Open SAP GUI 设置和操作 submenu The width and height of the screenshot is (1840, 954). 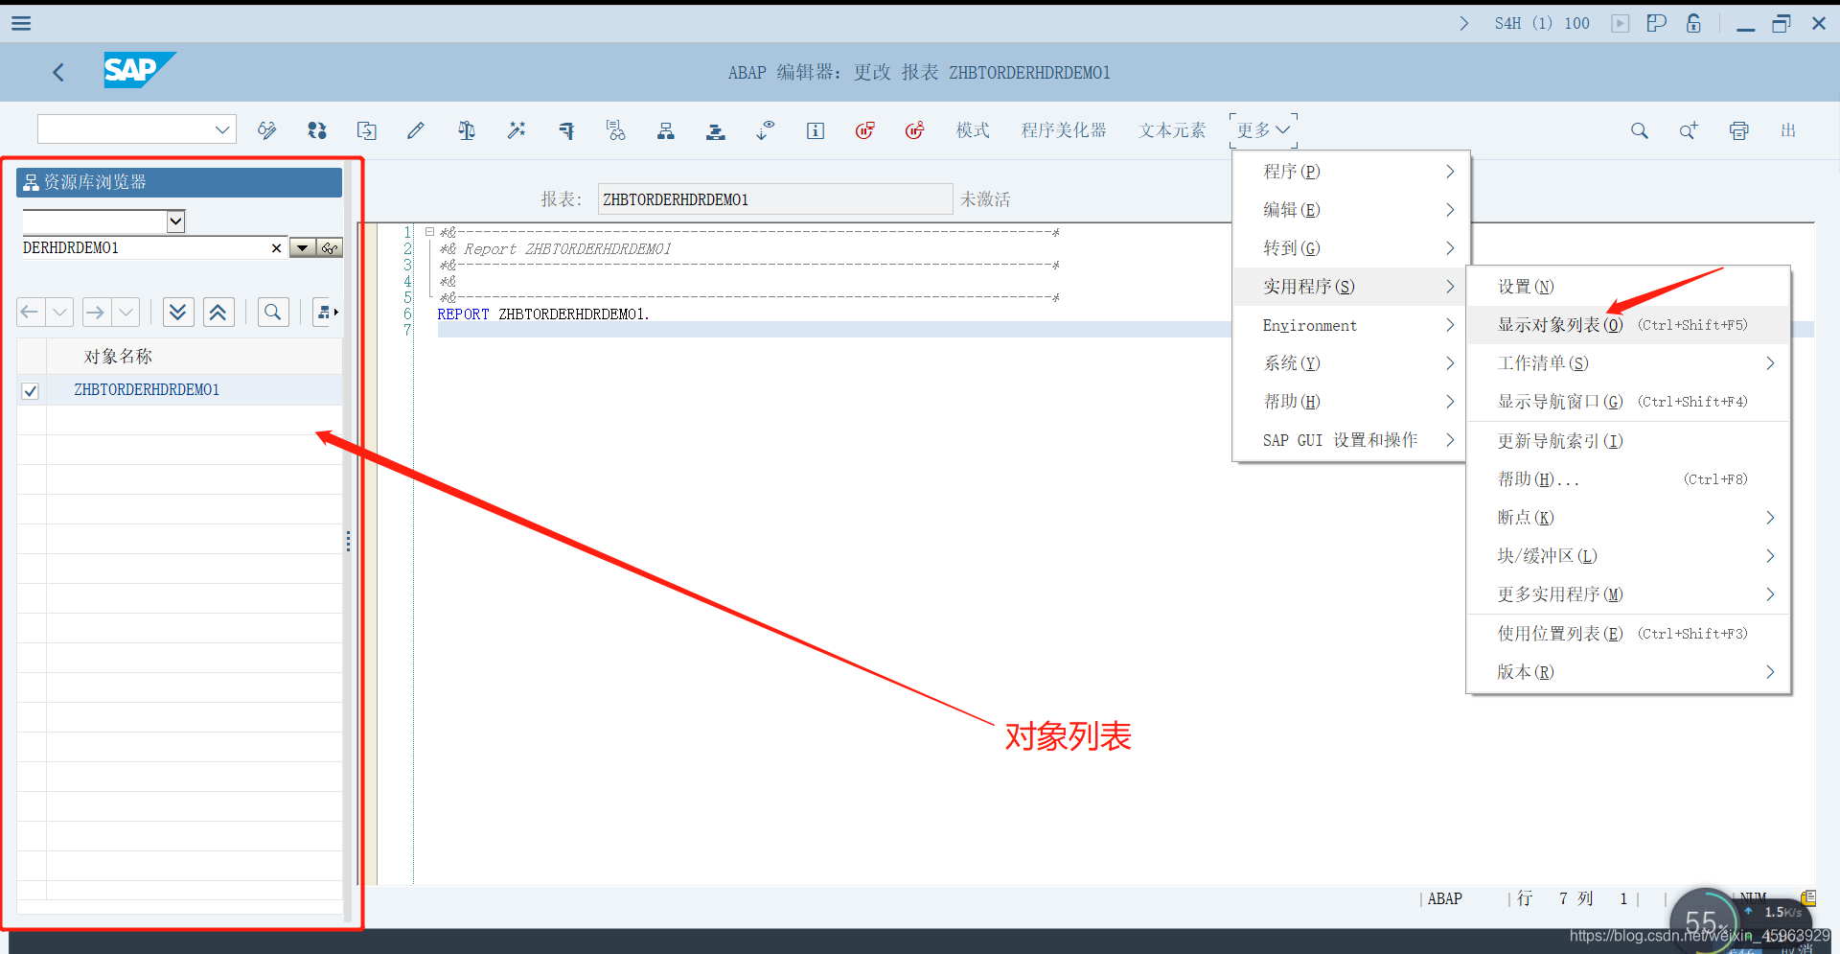click(1350, 440)
